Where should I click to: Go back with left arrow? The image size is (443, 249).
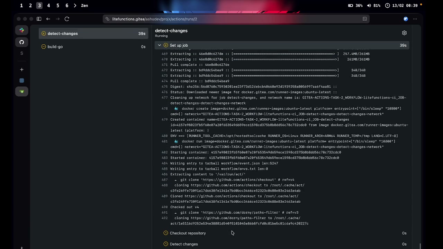click(x=48, y=19)
